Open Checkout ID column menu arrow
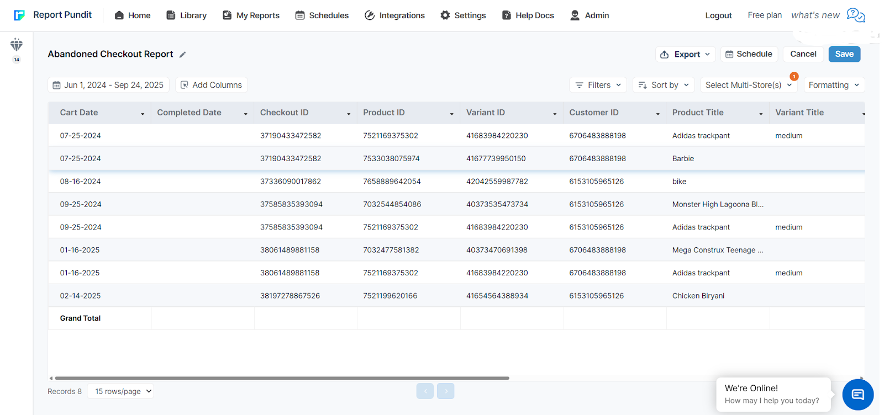Image resolution: width=884 pixels, height=415 pixels. (x=349, y=114)
